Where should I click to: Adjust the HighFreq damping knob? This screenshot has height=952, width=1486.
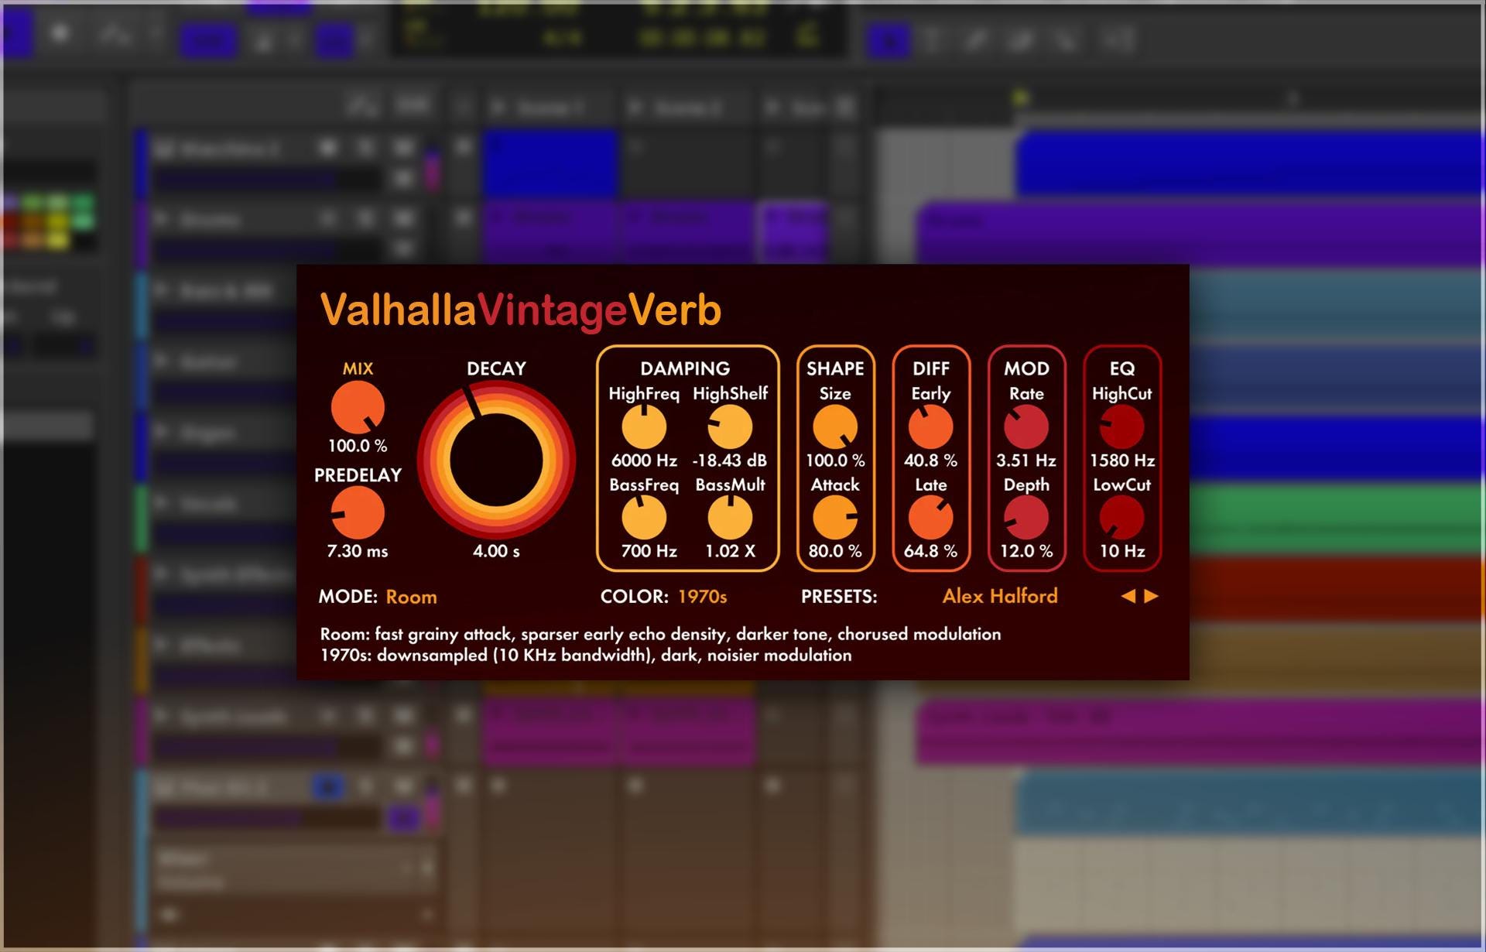click(644, 426)
